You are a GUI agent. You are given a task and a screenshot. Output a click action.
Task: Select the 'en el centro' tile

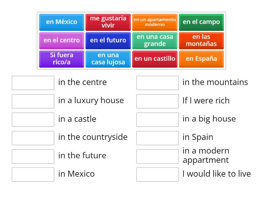point(61,40)
